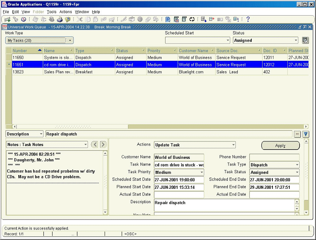Screen dimensions: 316x240
Task: Click the horizontal scrollbar under the task table
Action: pyautogui.click(x=160, y=126)
